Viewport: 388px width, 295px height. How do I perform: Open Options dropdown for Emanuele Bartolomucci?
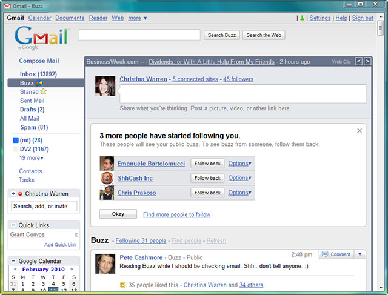pyautogui.click(x=240, y=164)
